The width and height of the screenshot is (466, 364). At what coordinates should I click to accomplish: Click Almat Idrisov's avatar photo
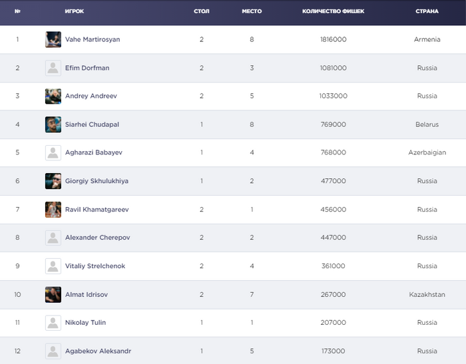pyautogui.click(x=53, y=294)
